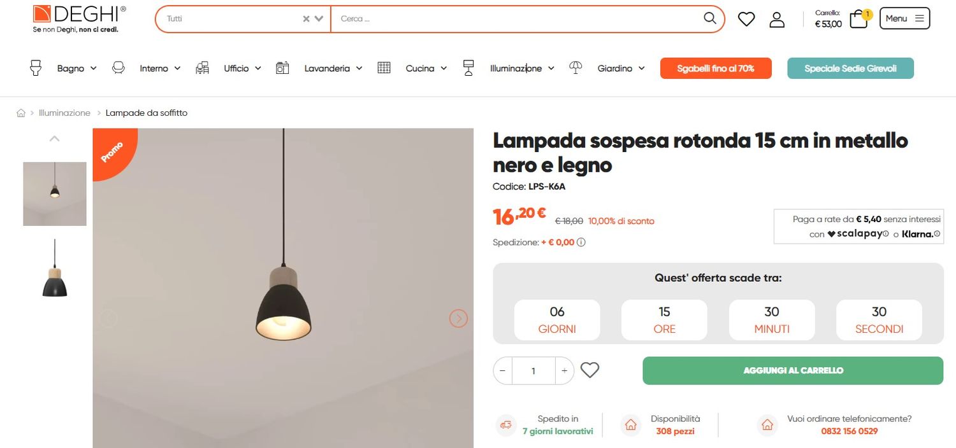Image resolution: width=956 pixels, height=448 pixels.
Task: Increase quantity with plus button
Action: 564,370
